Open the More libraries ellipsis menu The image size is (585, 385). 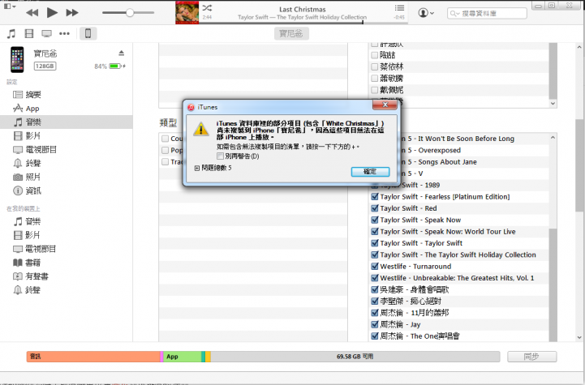click(64, 34)
